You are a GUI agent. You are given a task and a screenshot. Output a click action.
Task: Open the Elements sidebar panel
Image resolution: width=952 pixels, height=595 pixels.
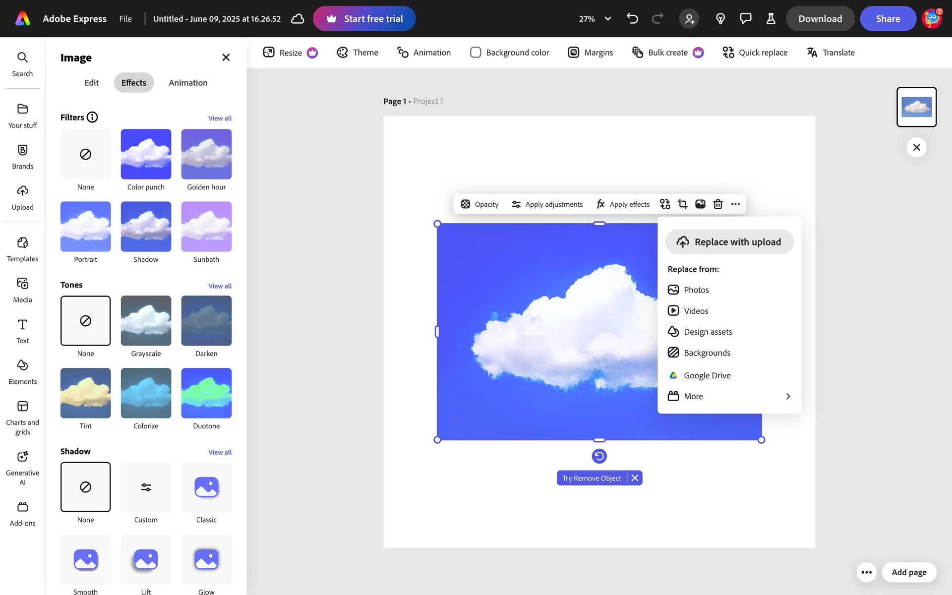22,372
